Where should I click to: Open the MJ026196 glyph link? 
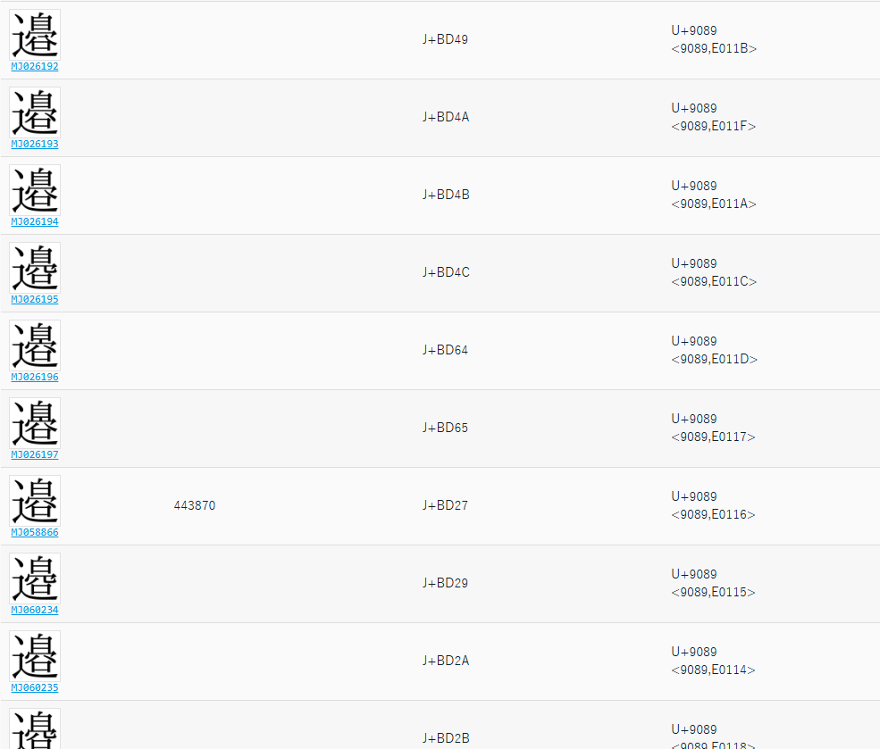point(35,378)
